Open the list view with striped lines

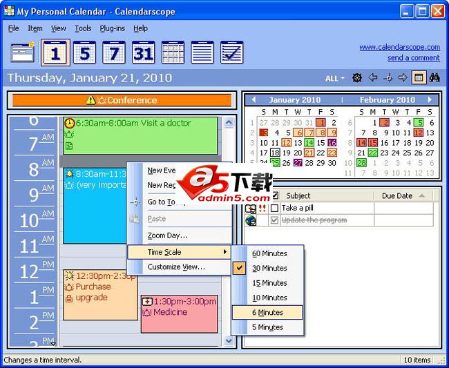pos(202,52)
